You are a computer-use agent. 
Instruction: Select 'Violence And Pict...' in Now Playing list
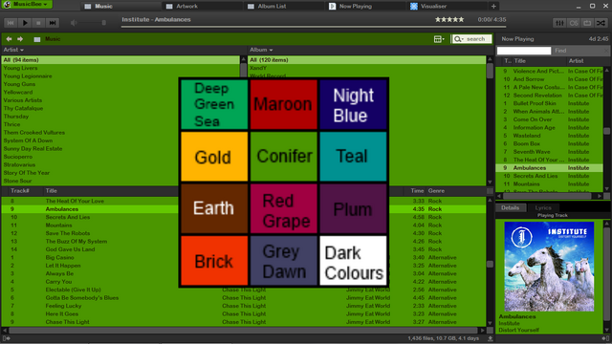coord(538,72)
